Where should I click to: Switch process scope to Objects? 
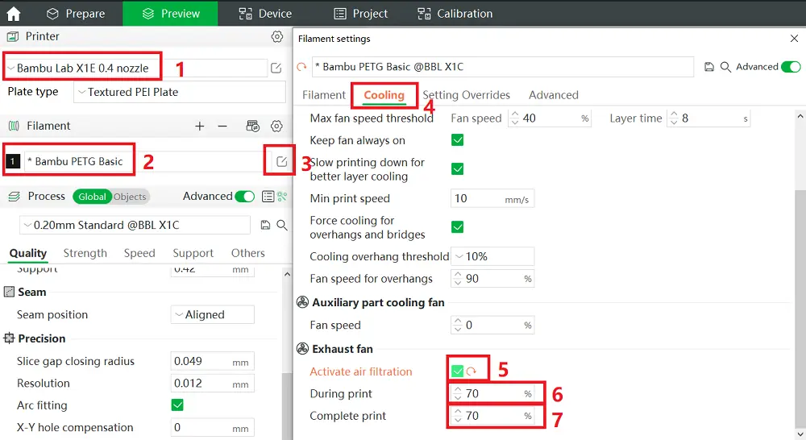point(130,197)
